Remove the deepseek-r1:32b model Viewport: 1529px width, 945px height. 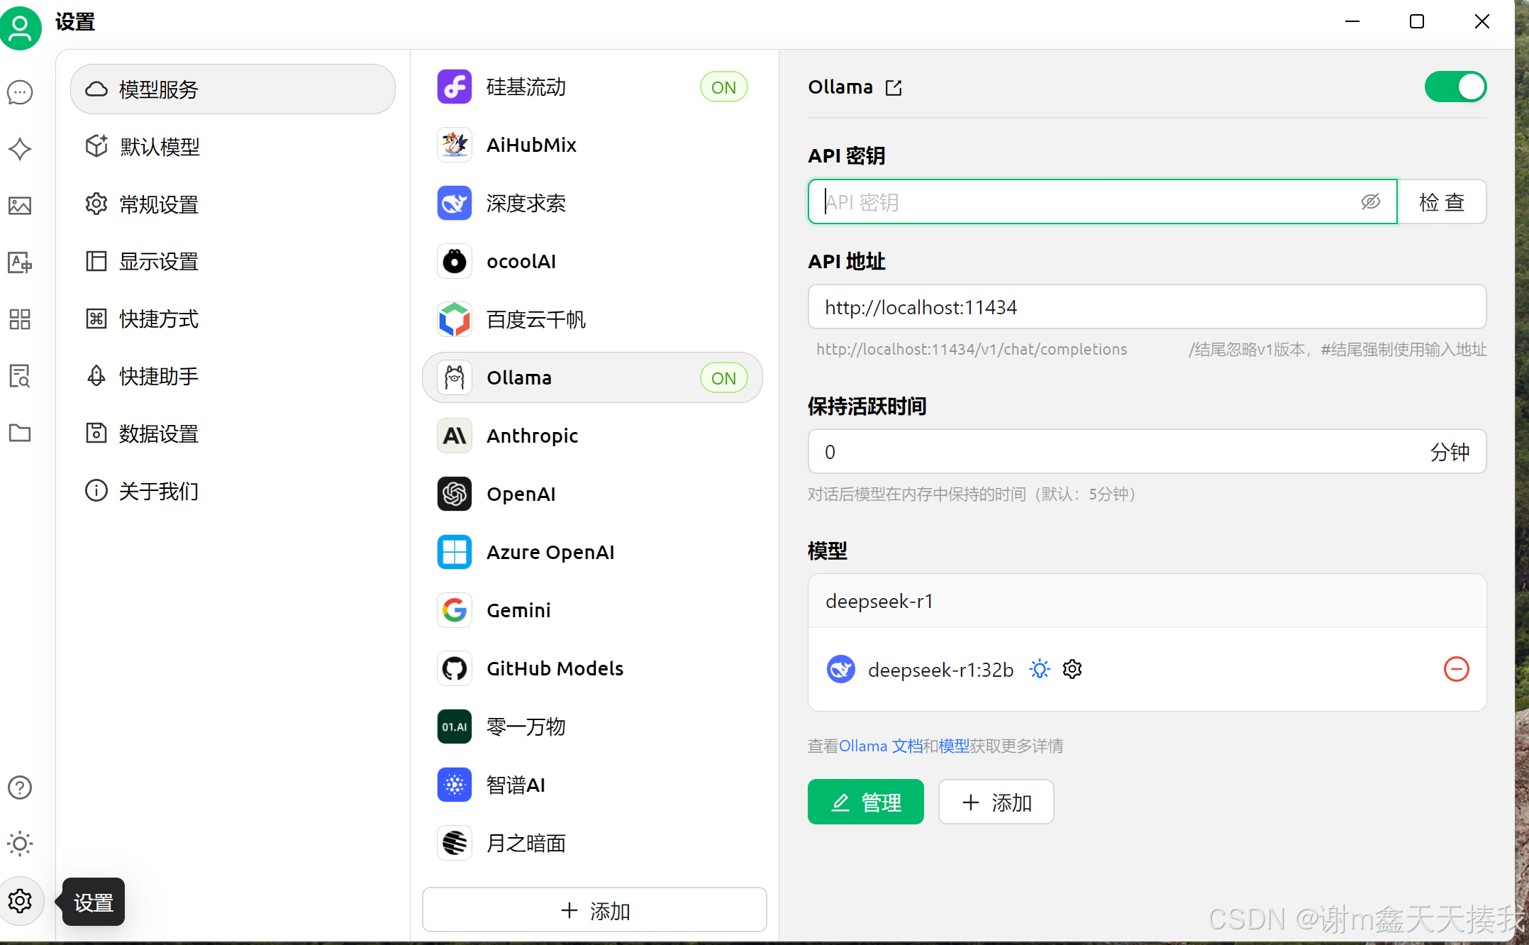[x=1456, y=669]
